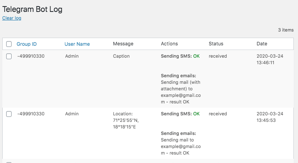Click the Actions column header

(x=169, y=44)
